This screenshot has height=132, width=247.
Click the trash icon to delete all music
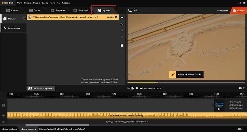pyautogui.click(x=122, y=45)
